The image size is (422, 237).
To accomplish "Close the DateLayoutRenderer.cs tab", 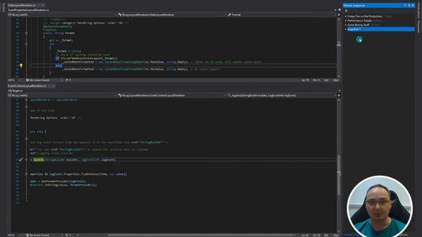I will click(x=43, y=5).
